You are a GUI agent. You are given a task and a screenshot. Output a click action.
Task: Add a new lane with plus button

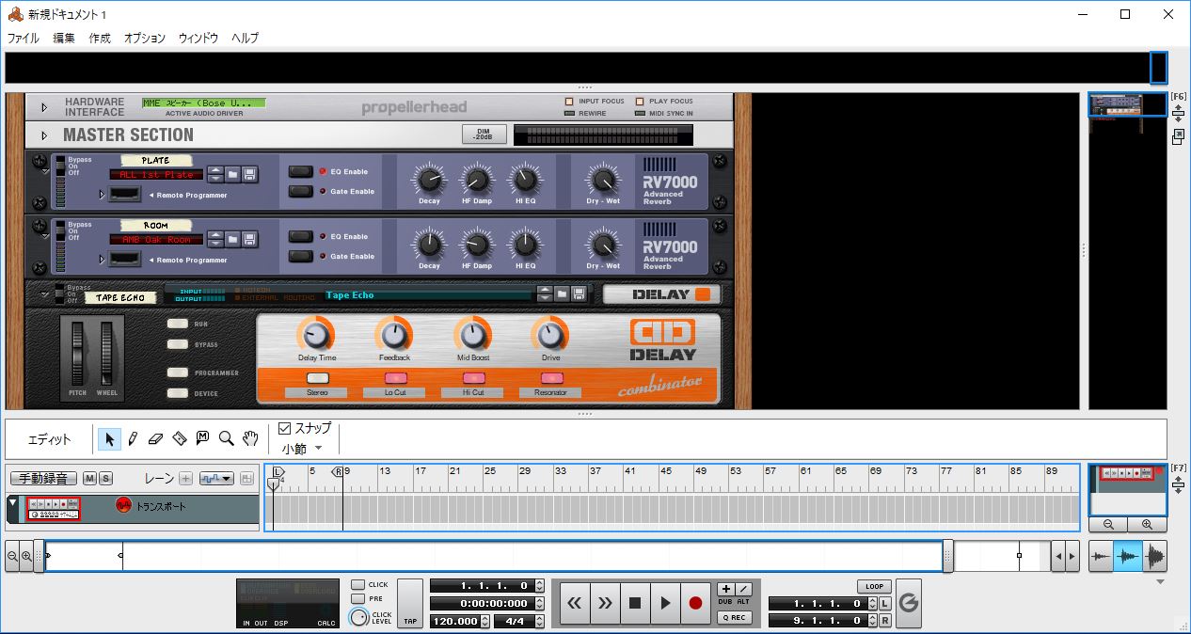[185, 479]
